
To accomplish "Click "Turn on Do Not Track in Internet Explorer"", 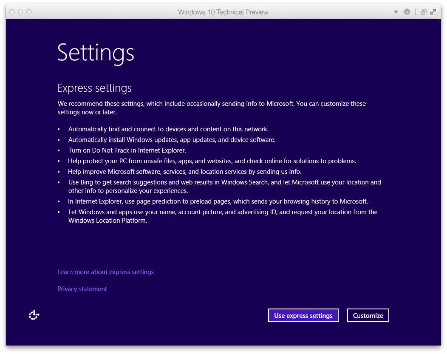I will tap(127, 150).
